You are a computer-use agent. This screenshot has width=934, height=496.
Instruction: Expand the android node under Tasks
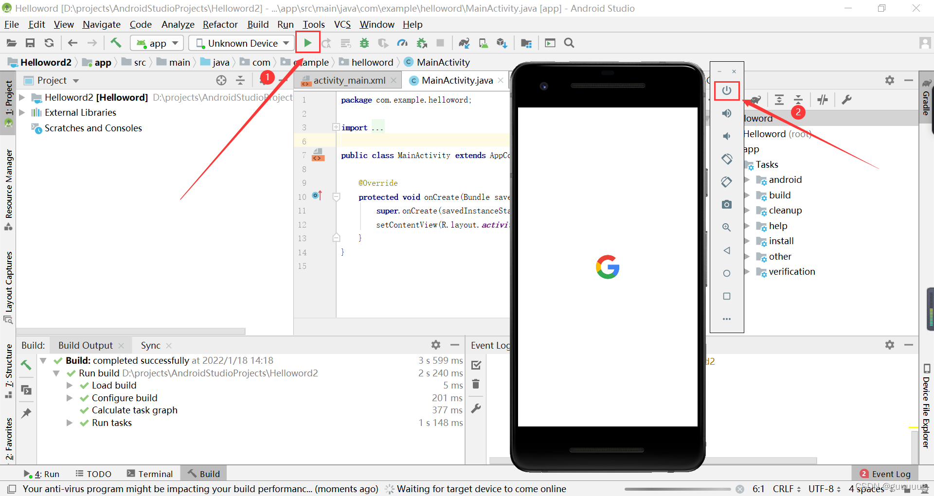(748, 179)
